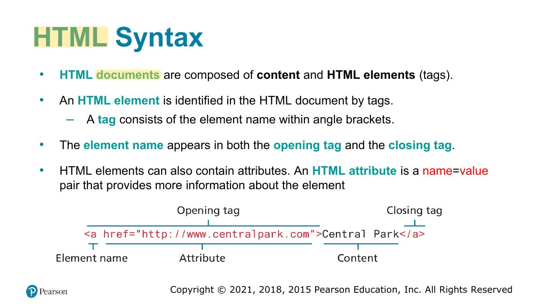Click the '<a' opening code

90,234
